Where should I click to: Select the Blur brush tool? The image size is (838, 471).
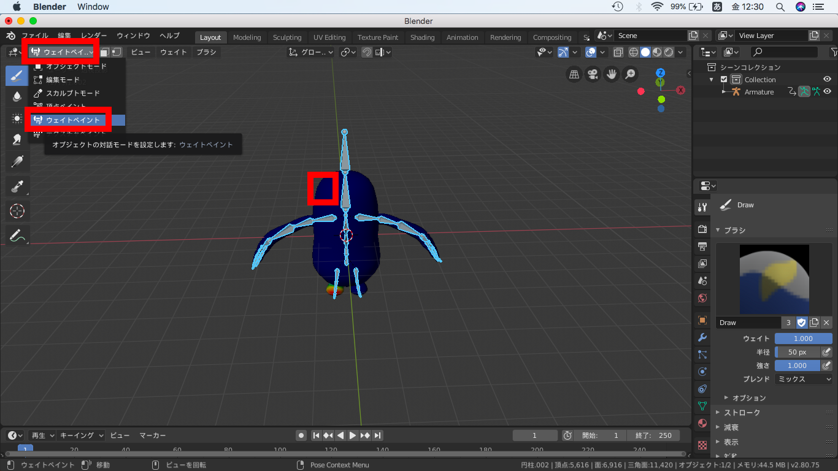(17, 96)
